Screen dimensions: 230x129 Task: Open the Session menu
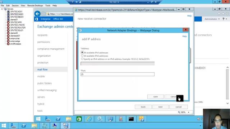(x=15, y=6)
